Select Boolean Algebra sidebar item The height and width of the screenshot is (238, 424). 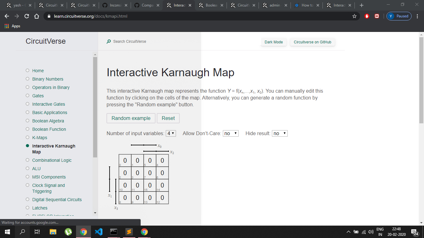coord(48,121)
